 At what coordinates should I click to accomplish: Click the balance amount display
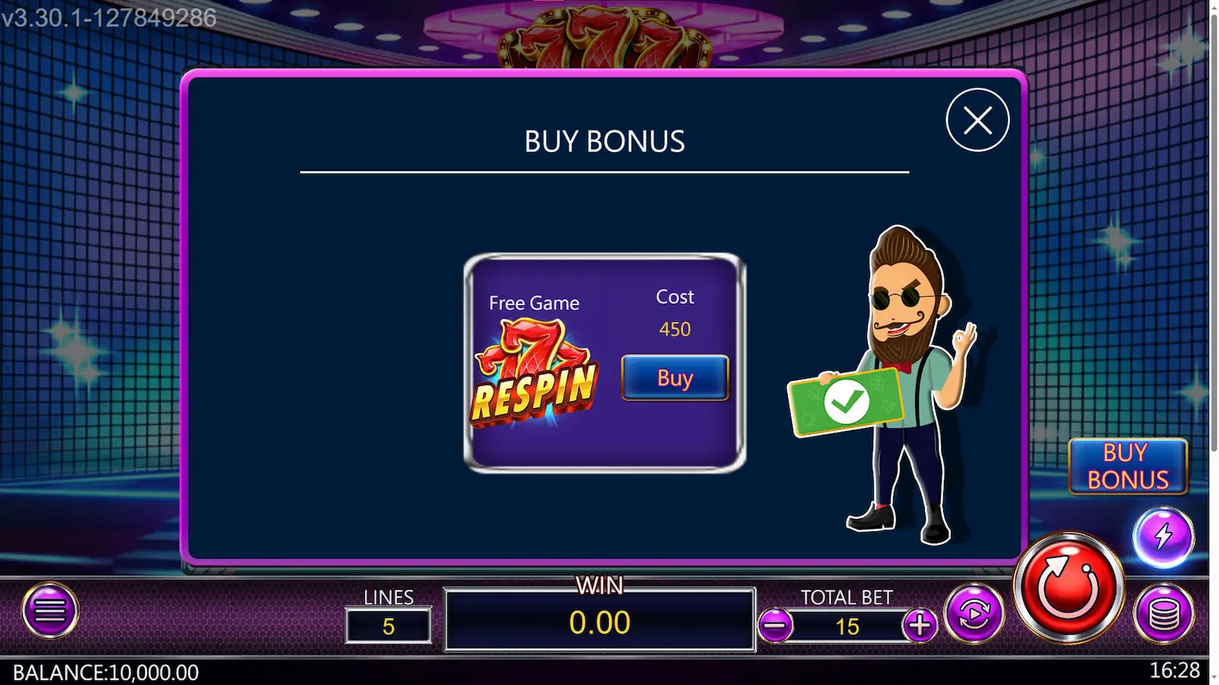pos(106,673)
